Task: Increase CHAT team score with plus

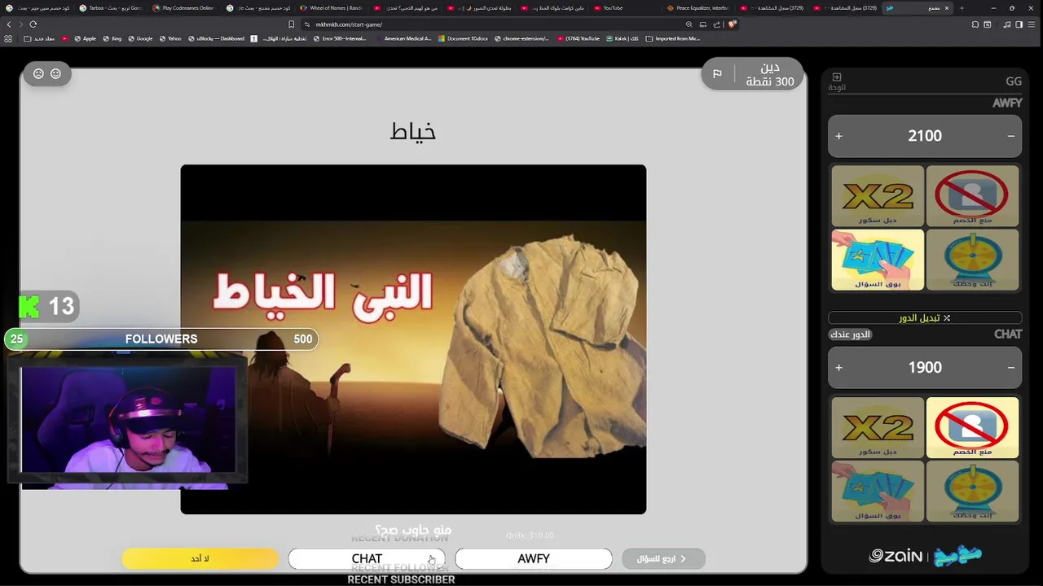Action: click(838, 367)
